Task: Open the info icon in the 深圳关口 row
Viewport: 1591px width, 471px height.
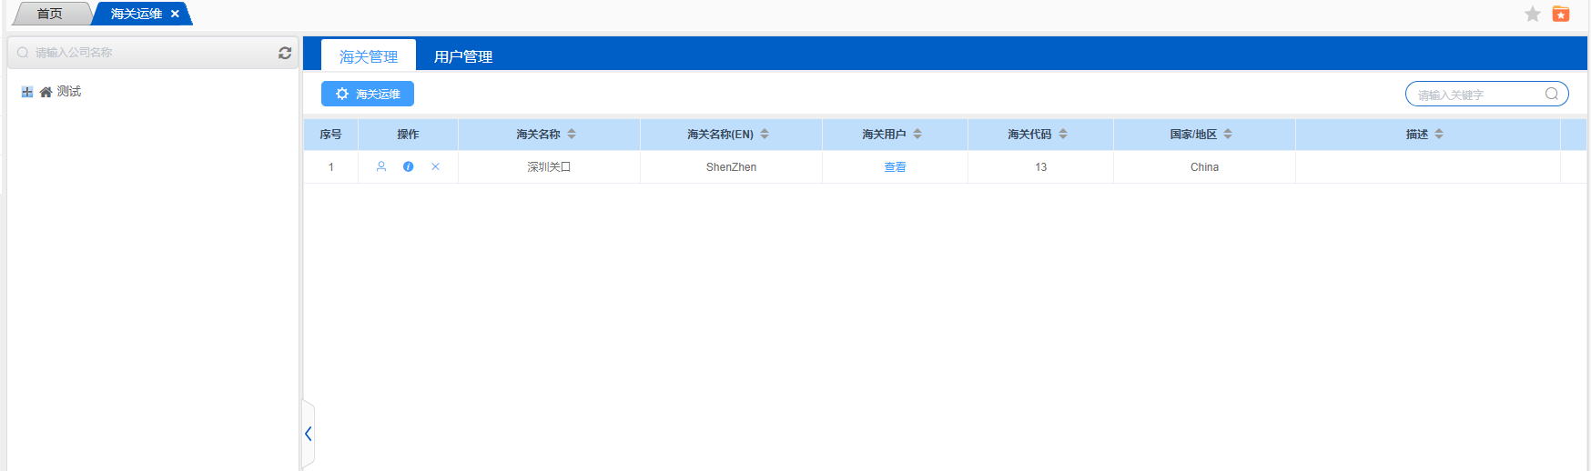Action: 409,166
